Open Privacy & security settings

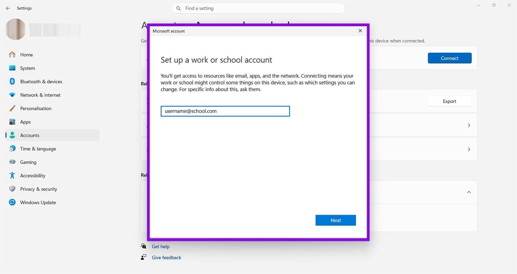point(52,189)
